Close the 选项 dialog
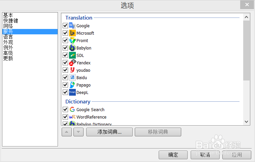The image size is (255, 162). coord(247,5)
